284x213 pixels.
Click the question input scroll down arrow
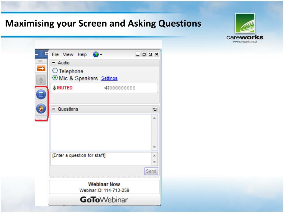click(x=154, y=162)
